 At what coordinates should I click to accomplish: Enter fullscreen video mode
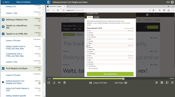coord(172,83)
